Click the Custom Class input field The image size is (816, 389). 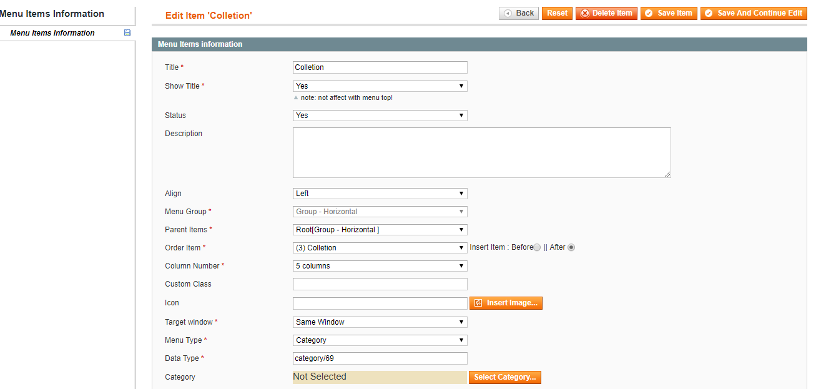point(380,284)
